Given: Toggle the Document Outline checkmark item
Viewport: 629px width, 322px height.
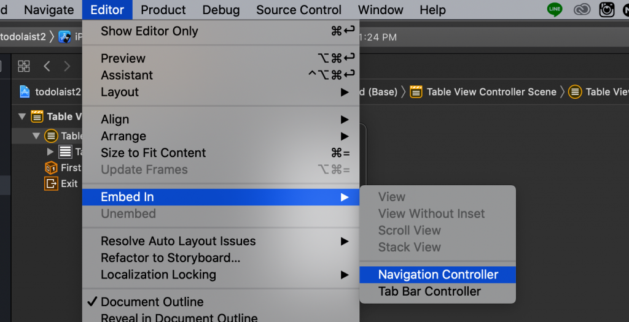Looking at the screenshot, I should pos(152,302).
